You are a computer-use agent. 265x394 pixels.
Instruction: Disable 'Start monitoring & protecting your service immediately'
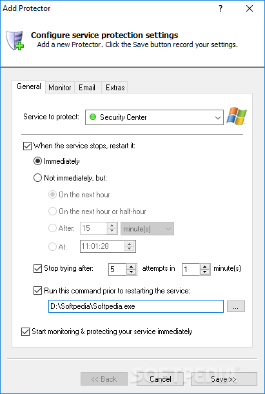(25, 331)
